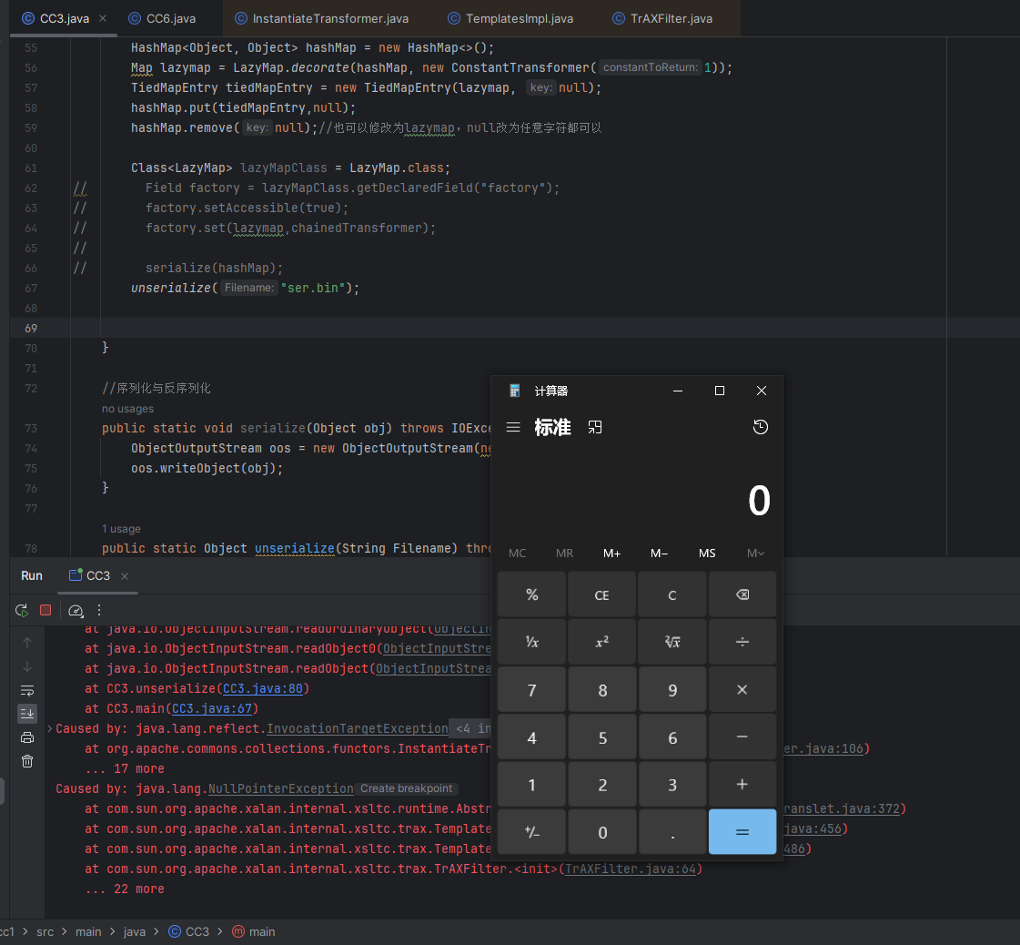Click Create breakpoint beside NullPointerException
This screenshot has height=945, width=1020.
406,788
